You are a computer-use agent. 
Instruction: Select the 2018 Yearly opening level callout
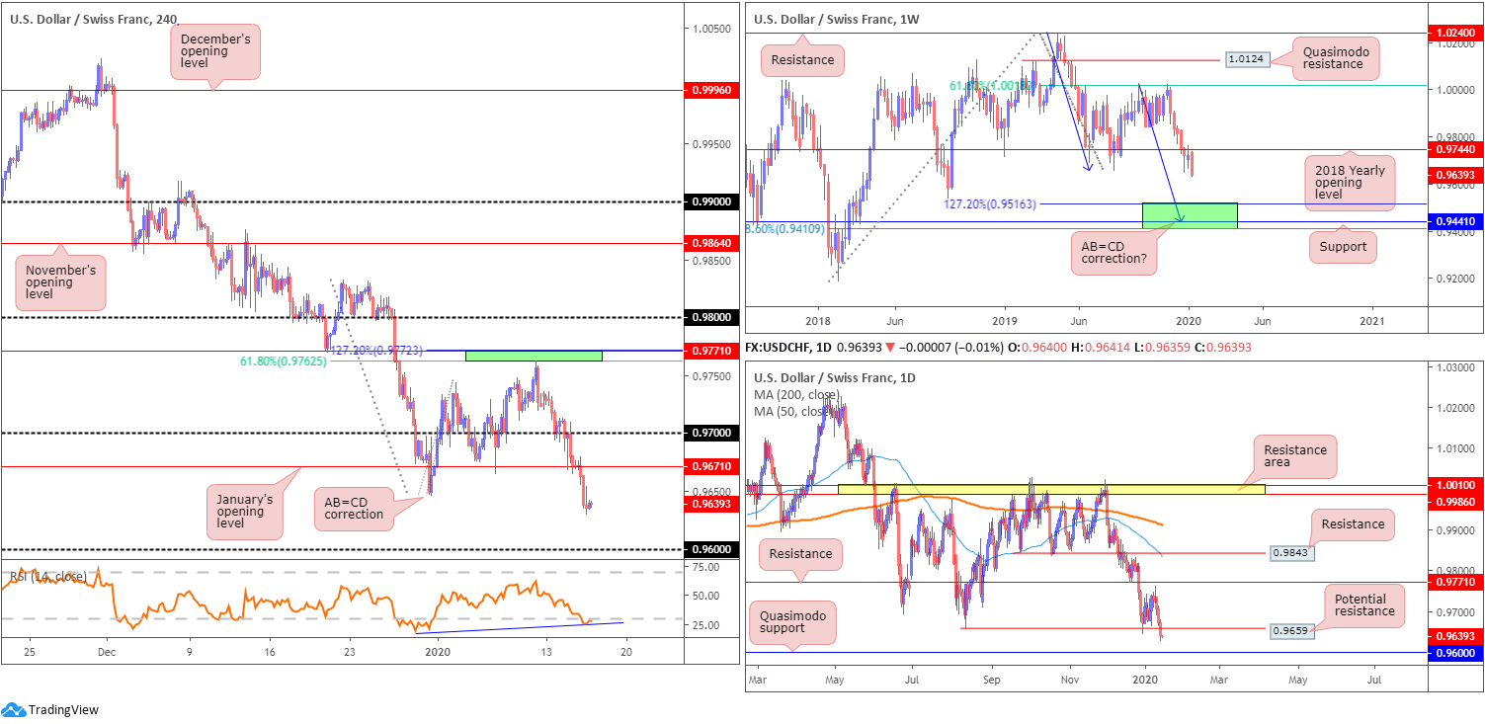click(1351, 183)
